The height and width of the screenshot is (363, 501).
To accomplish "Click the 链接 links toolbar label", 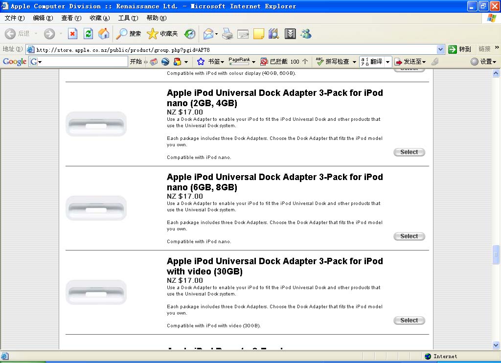I will pyautogui.click(x=484, y=49).
